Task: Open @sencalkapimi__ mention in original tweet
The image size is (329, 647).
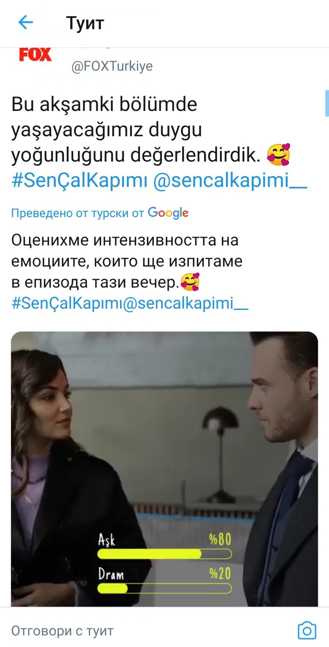Action: [230, 181]
